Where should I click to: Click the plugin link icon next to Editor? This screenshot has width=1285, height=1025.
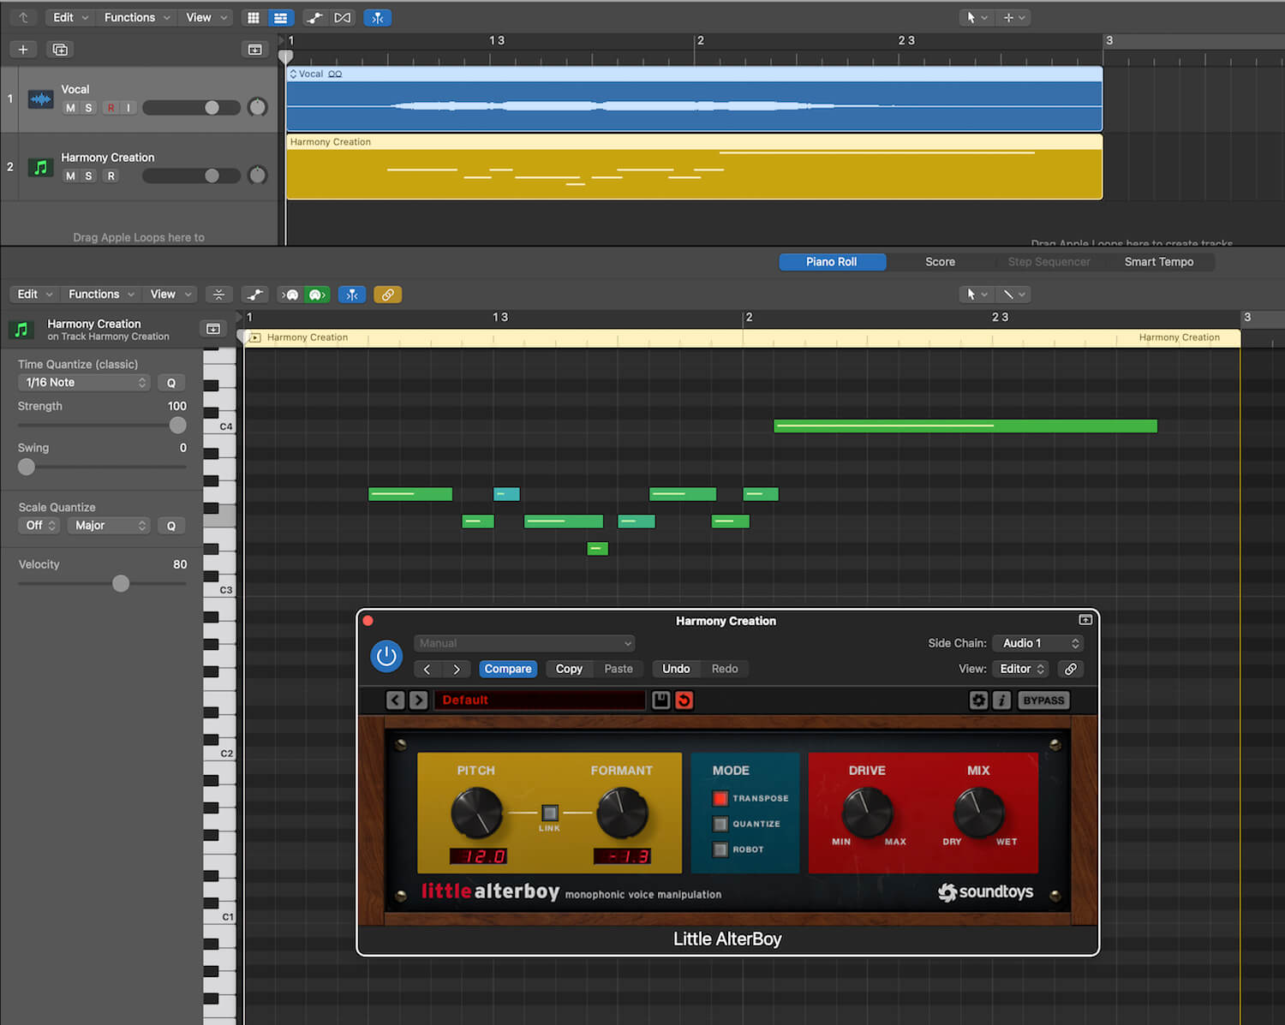tap(1071, 669)
